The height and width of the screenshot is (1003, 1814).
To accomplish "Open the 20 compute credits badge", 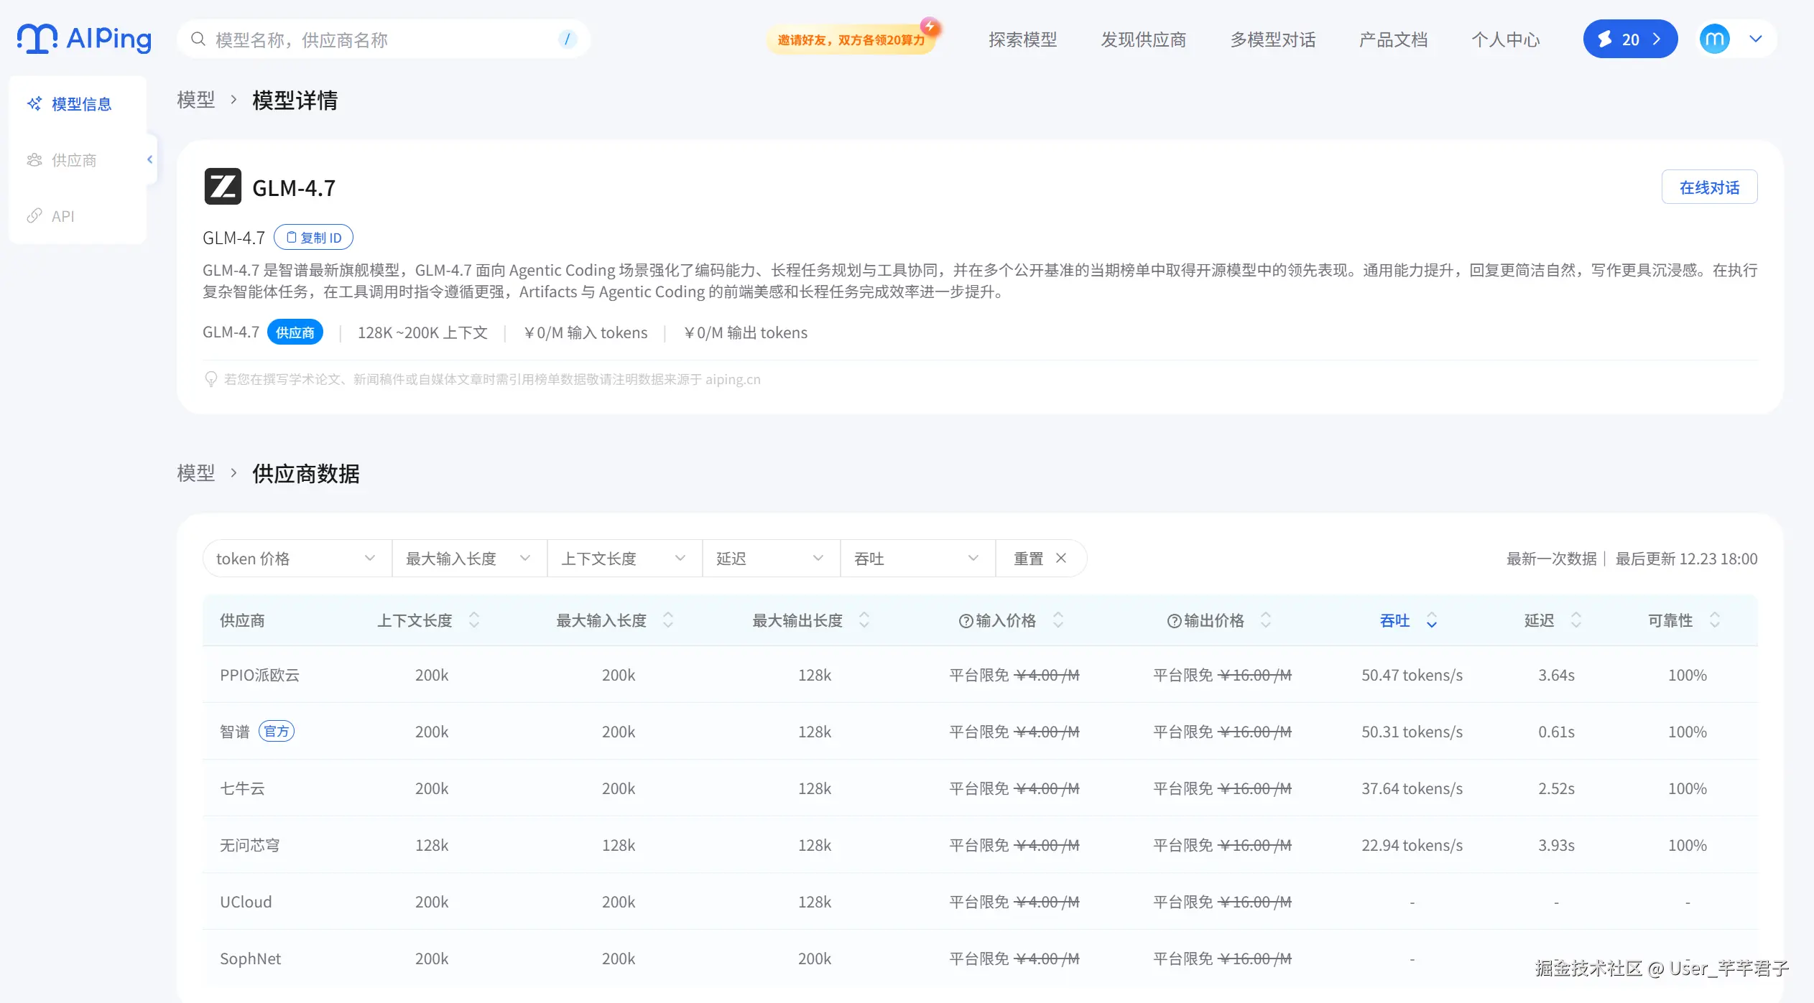I will pyautogui.click(x=1629, y=39).
